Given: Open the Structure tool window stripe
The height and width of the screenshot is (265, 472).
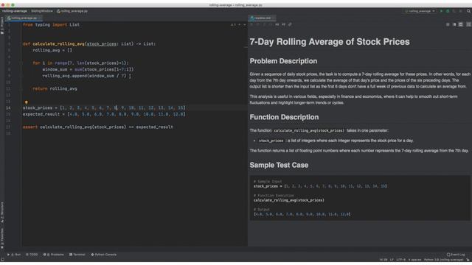Looking at the screenshot, I should [2, 212].
